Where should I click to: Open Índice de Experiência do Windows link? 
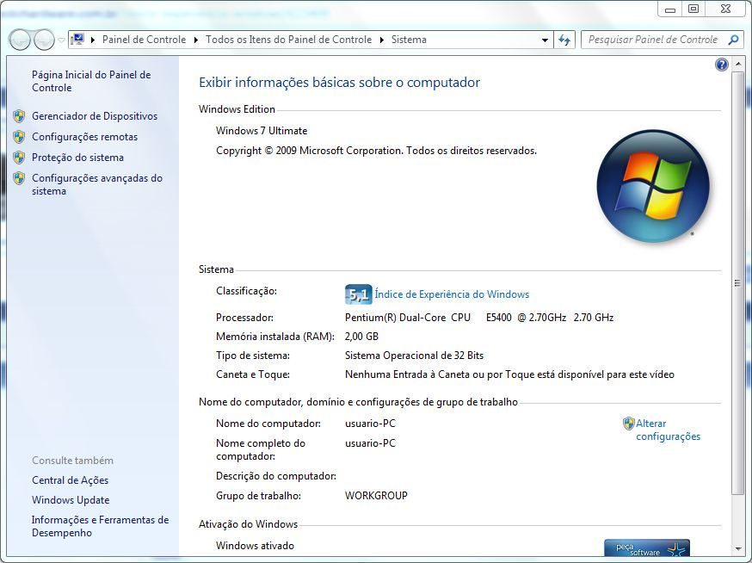coord(452,294)
